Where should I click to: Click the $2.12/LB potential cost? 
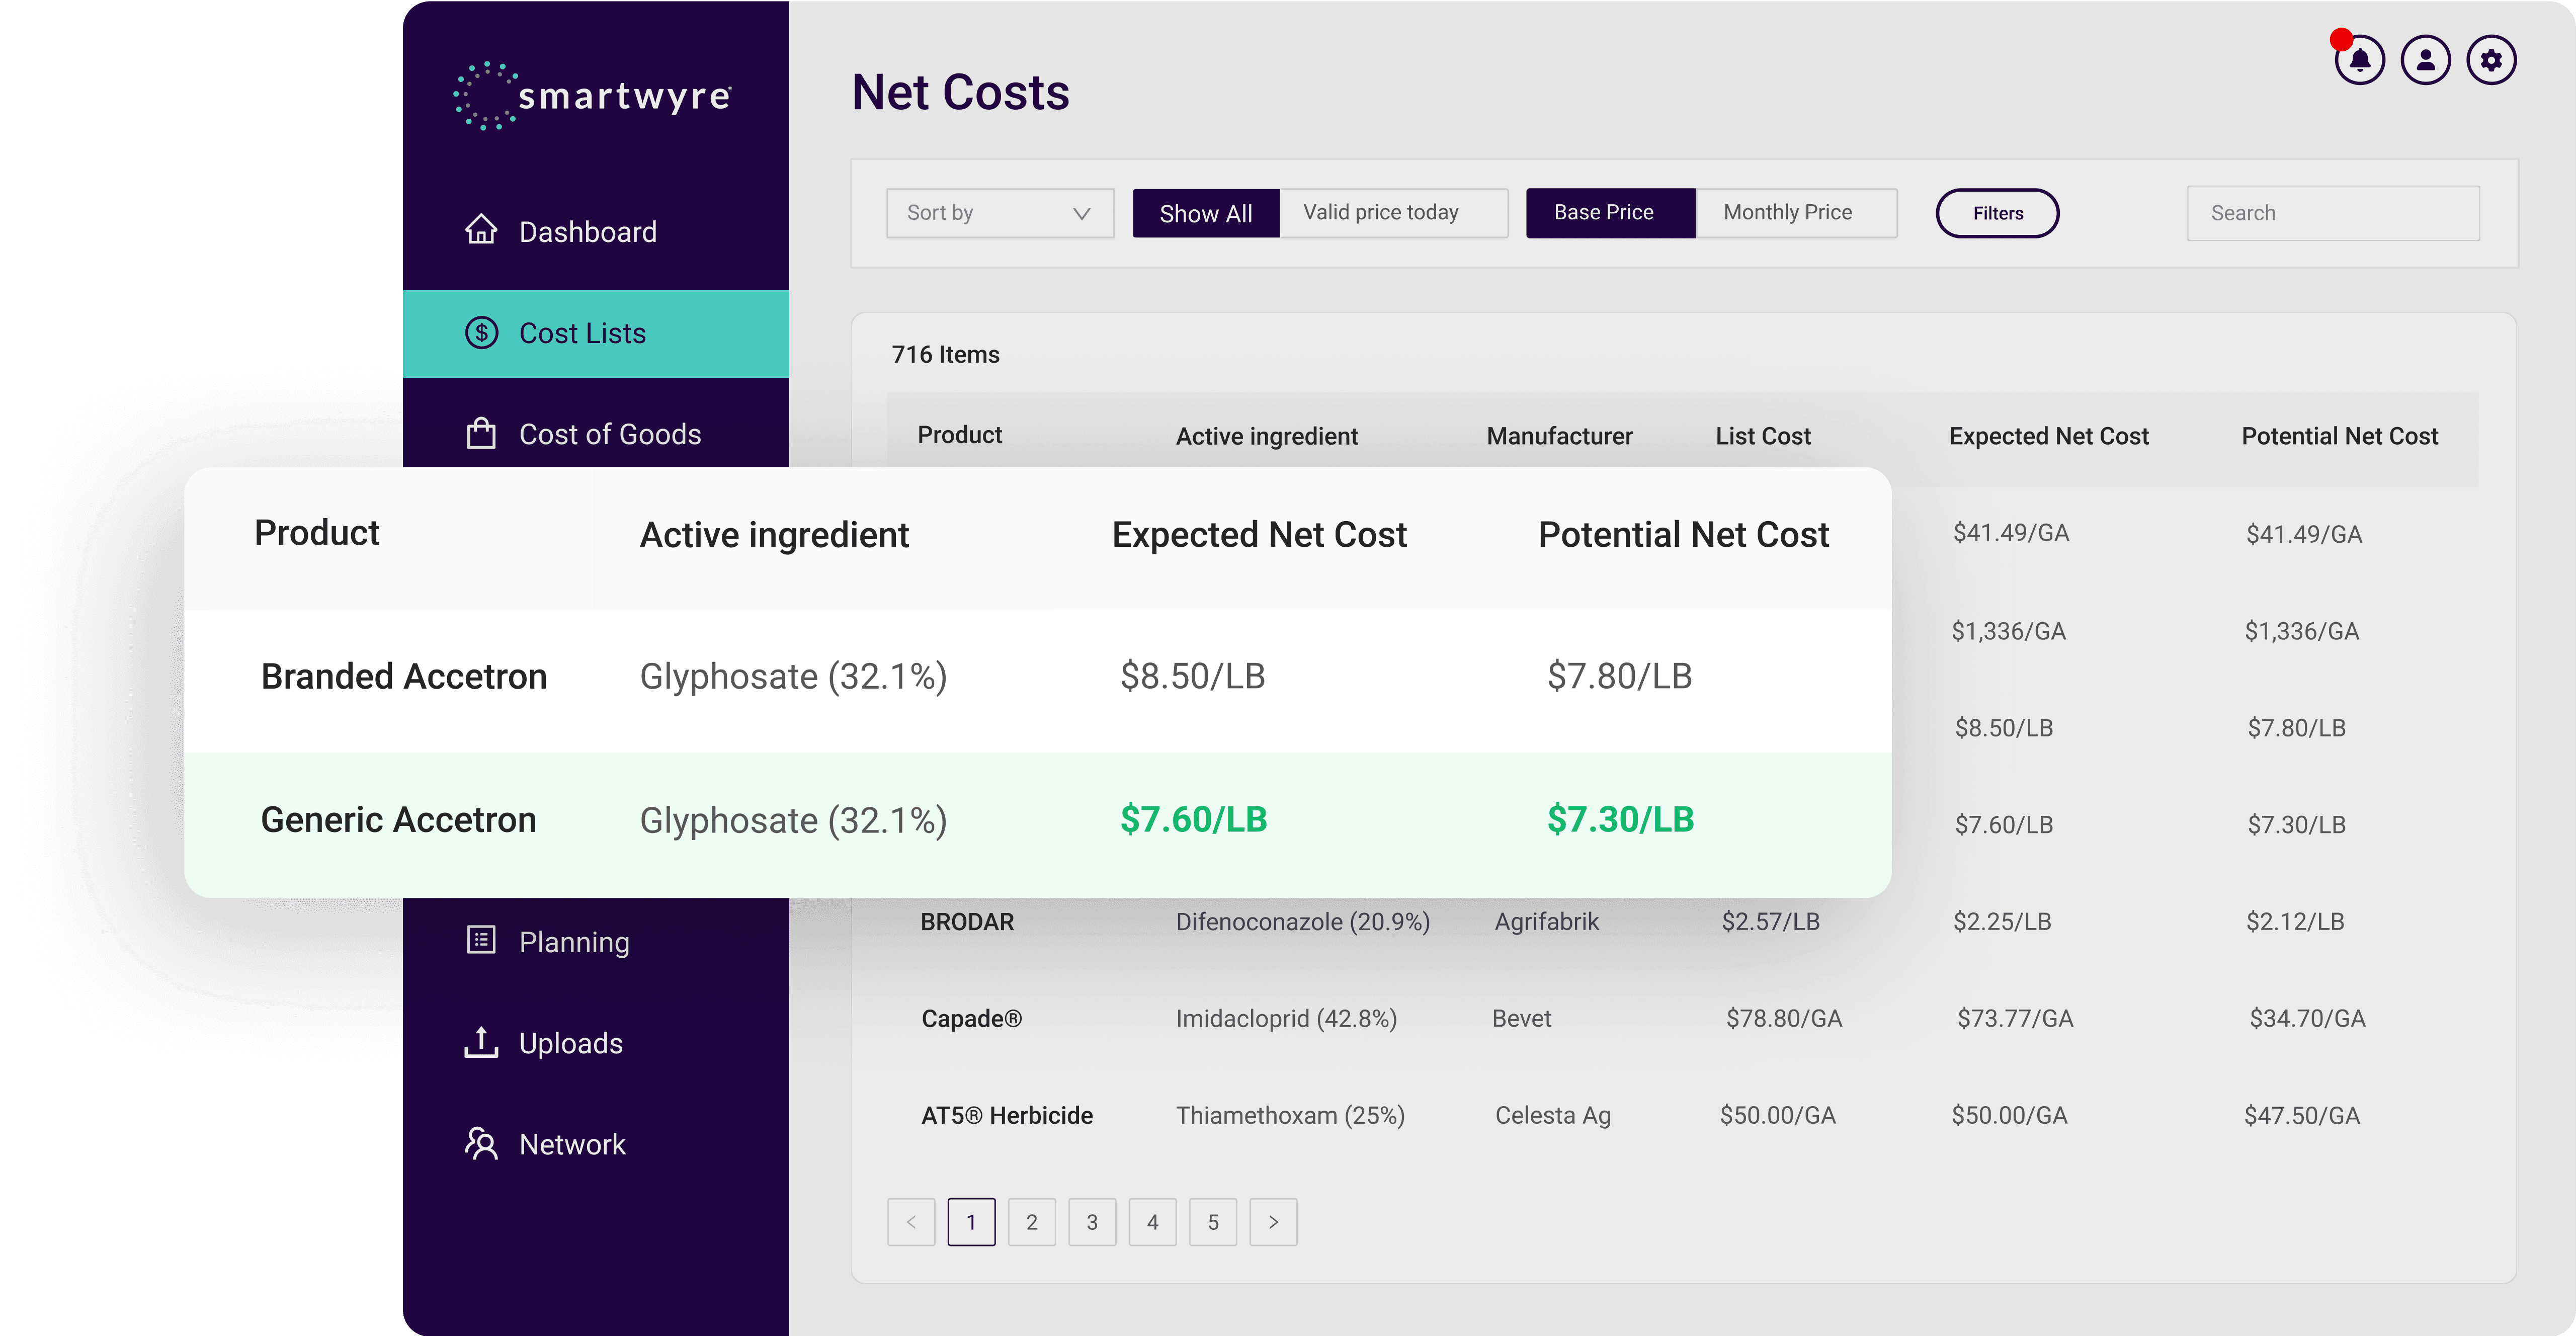pos(2295,921)
